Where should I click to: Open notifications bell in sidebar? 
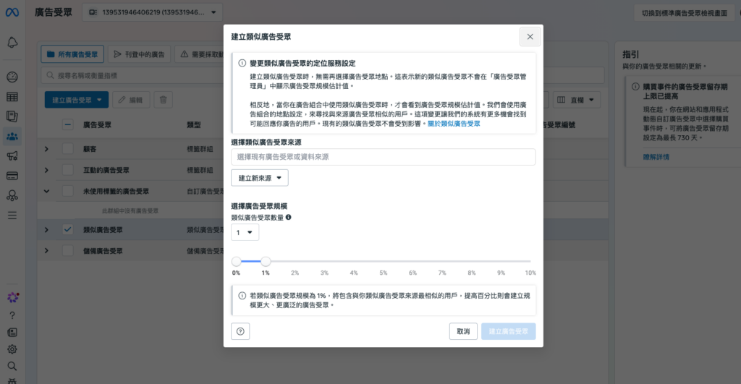pyautogui.click(x=12, y=43)
